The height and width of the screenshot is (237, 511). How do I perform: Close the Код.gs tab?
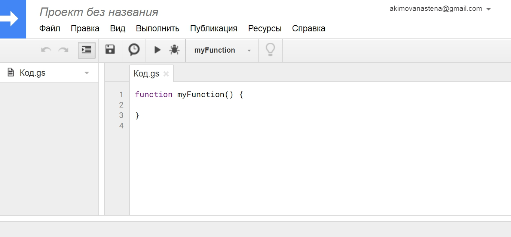click(x=166, y=74)
